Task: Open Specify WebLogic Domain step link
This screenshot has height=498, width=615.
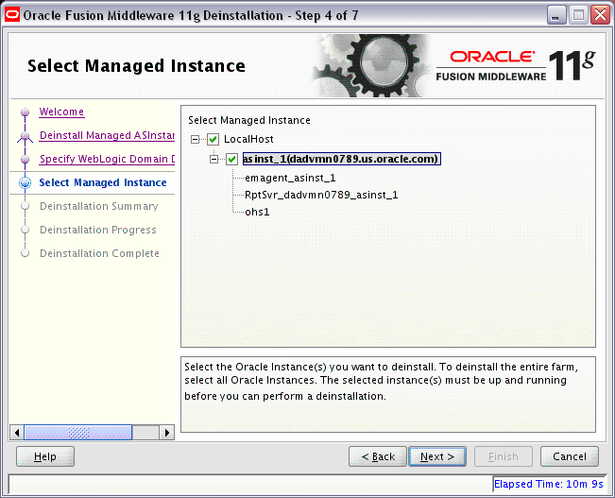Action: (107, 159)
